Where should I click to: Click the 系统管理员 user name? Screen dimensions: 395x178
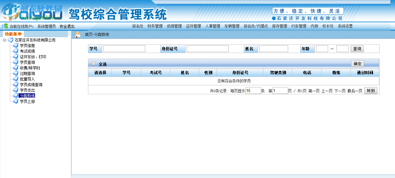46,26
